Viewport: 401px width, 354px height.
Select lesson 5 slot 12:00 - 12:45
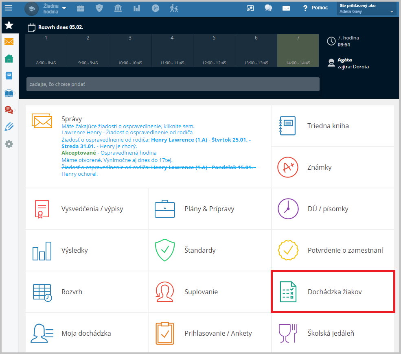pyautogui.click(x=214, y=50)
